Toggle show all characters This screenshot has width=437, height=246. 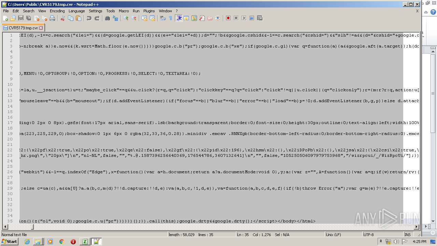[x=171, y=18]
